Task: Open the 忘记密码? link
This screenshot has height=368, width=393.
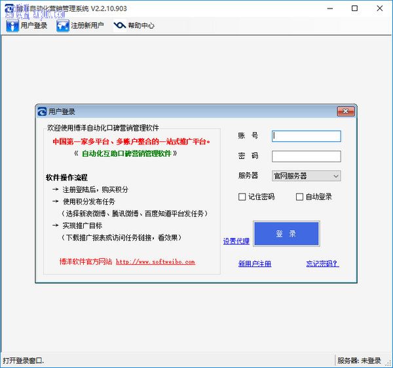Action: (322, 263)
